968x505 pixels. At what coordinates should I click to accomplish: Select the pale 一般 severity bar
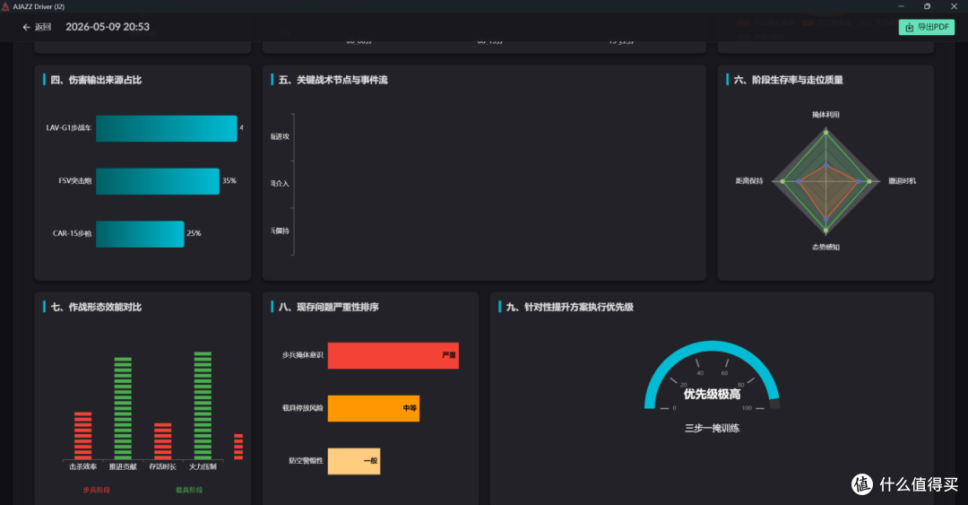[354, 461]
